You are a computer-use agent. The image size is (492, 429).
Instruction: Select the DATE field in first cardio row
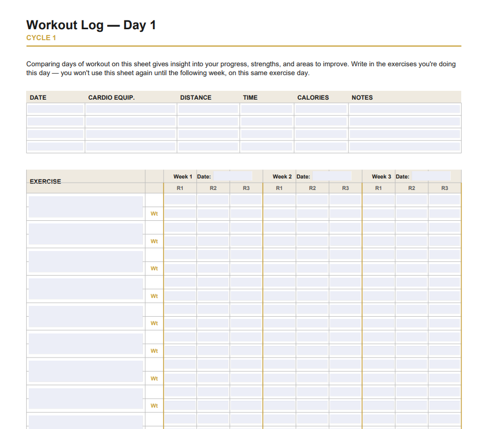tap(55, 109)
